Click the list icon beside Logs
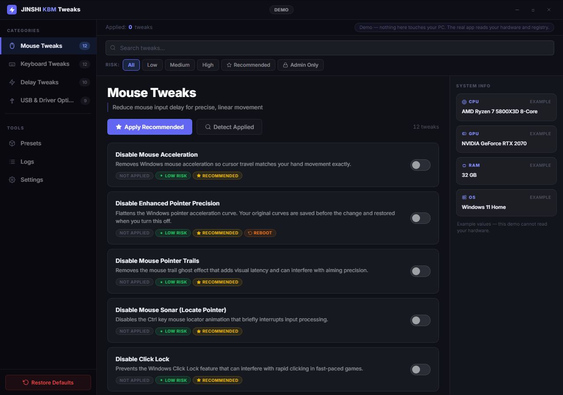The height and width of the screenshot is (395, 563). tap(12, 162)
